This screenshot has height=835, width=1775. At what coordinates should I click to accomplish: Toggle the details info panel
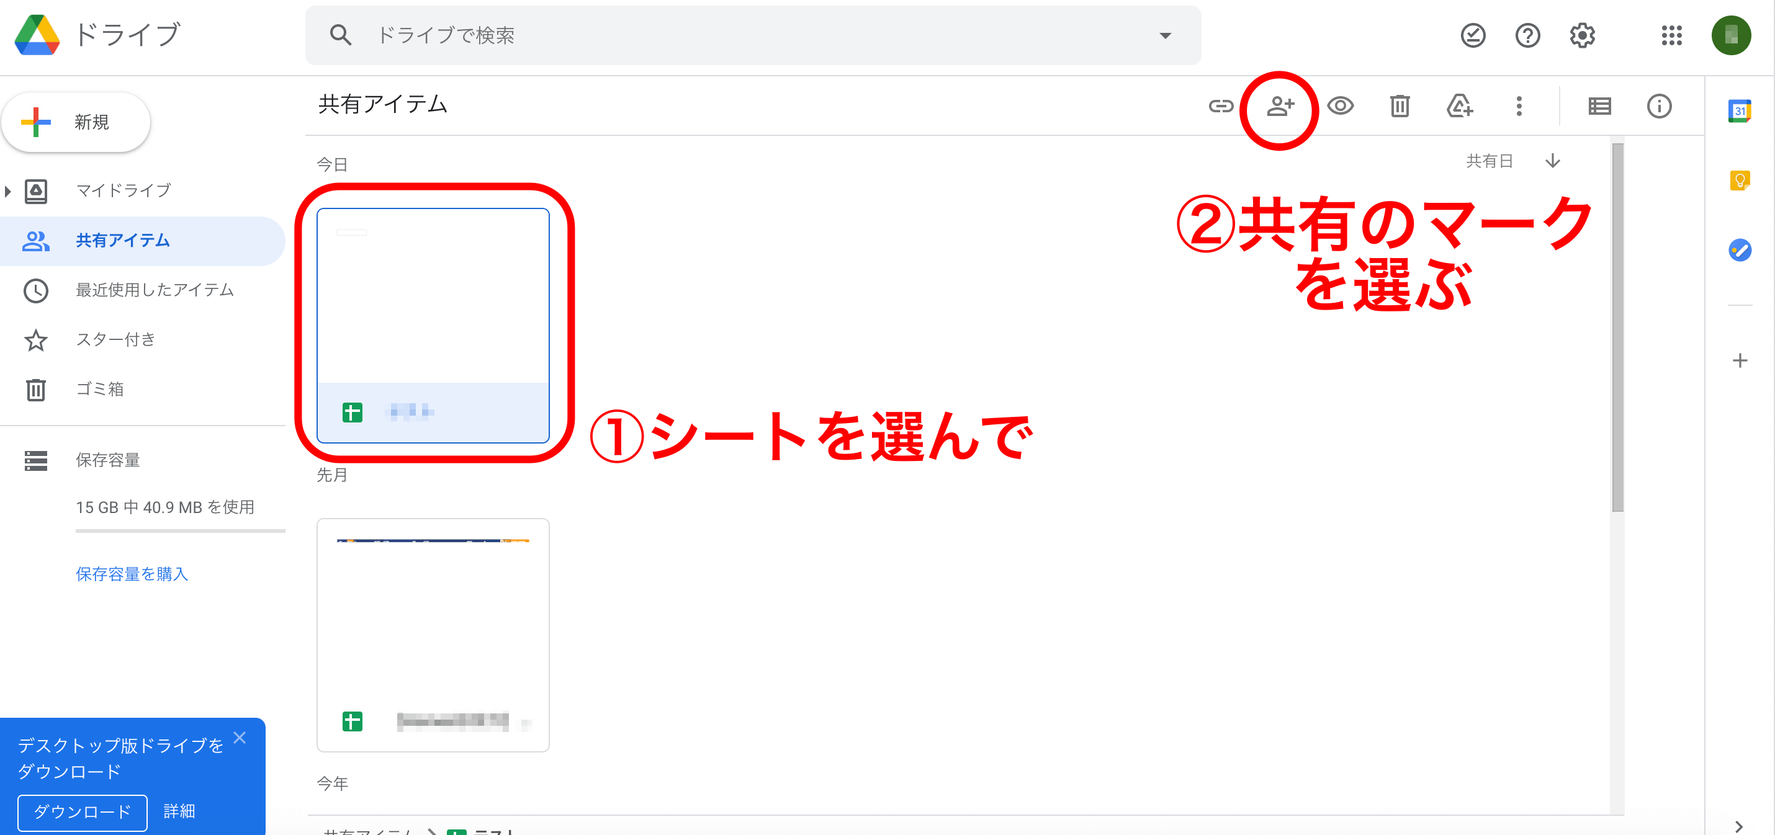click(1660, 106)
